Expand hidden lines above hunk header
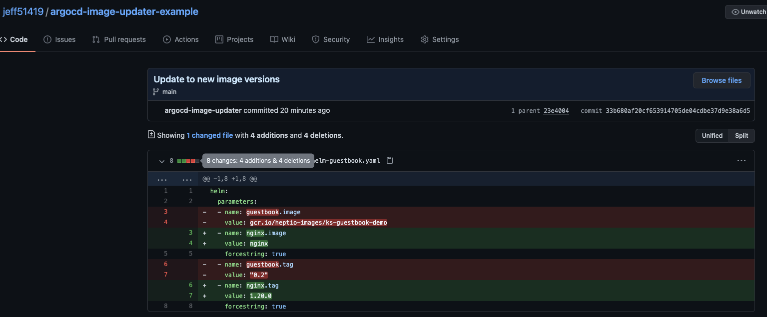This screenshot has height=317, width=767. coord(173,179)
